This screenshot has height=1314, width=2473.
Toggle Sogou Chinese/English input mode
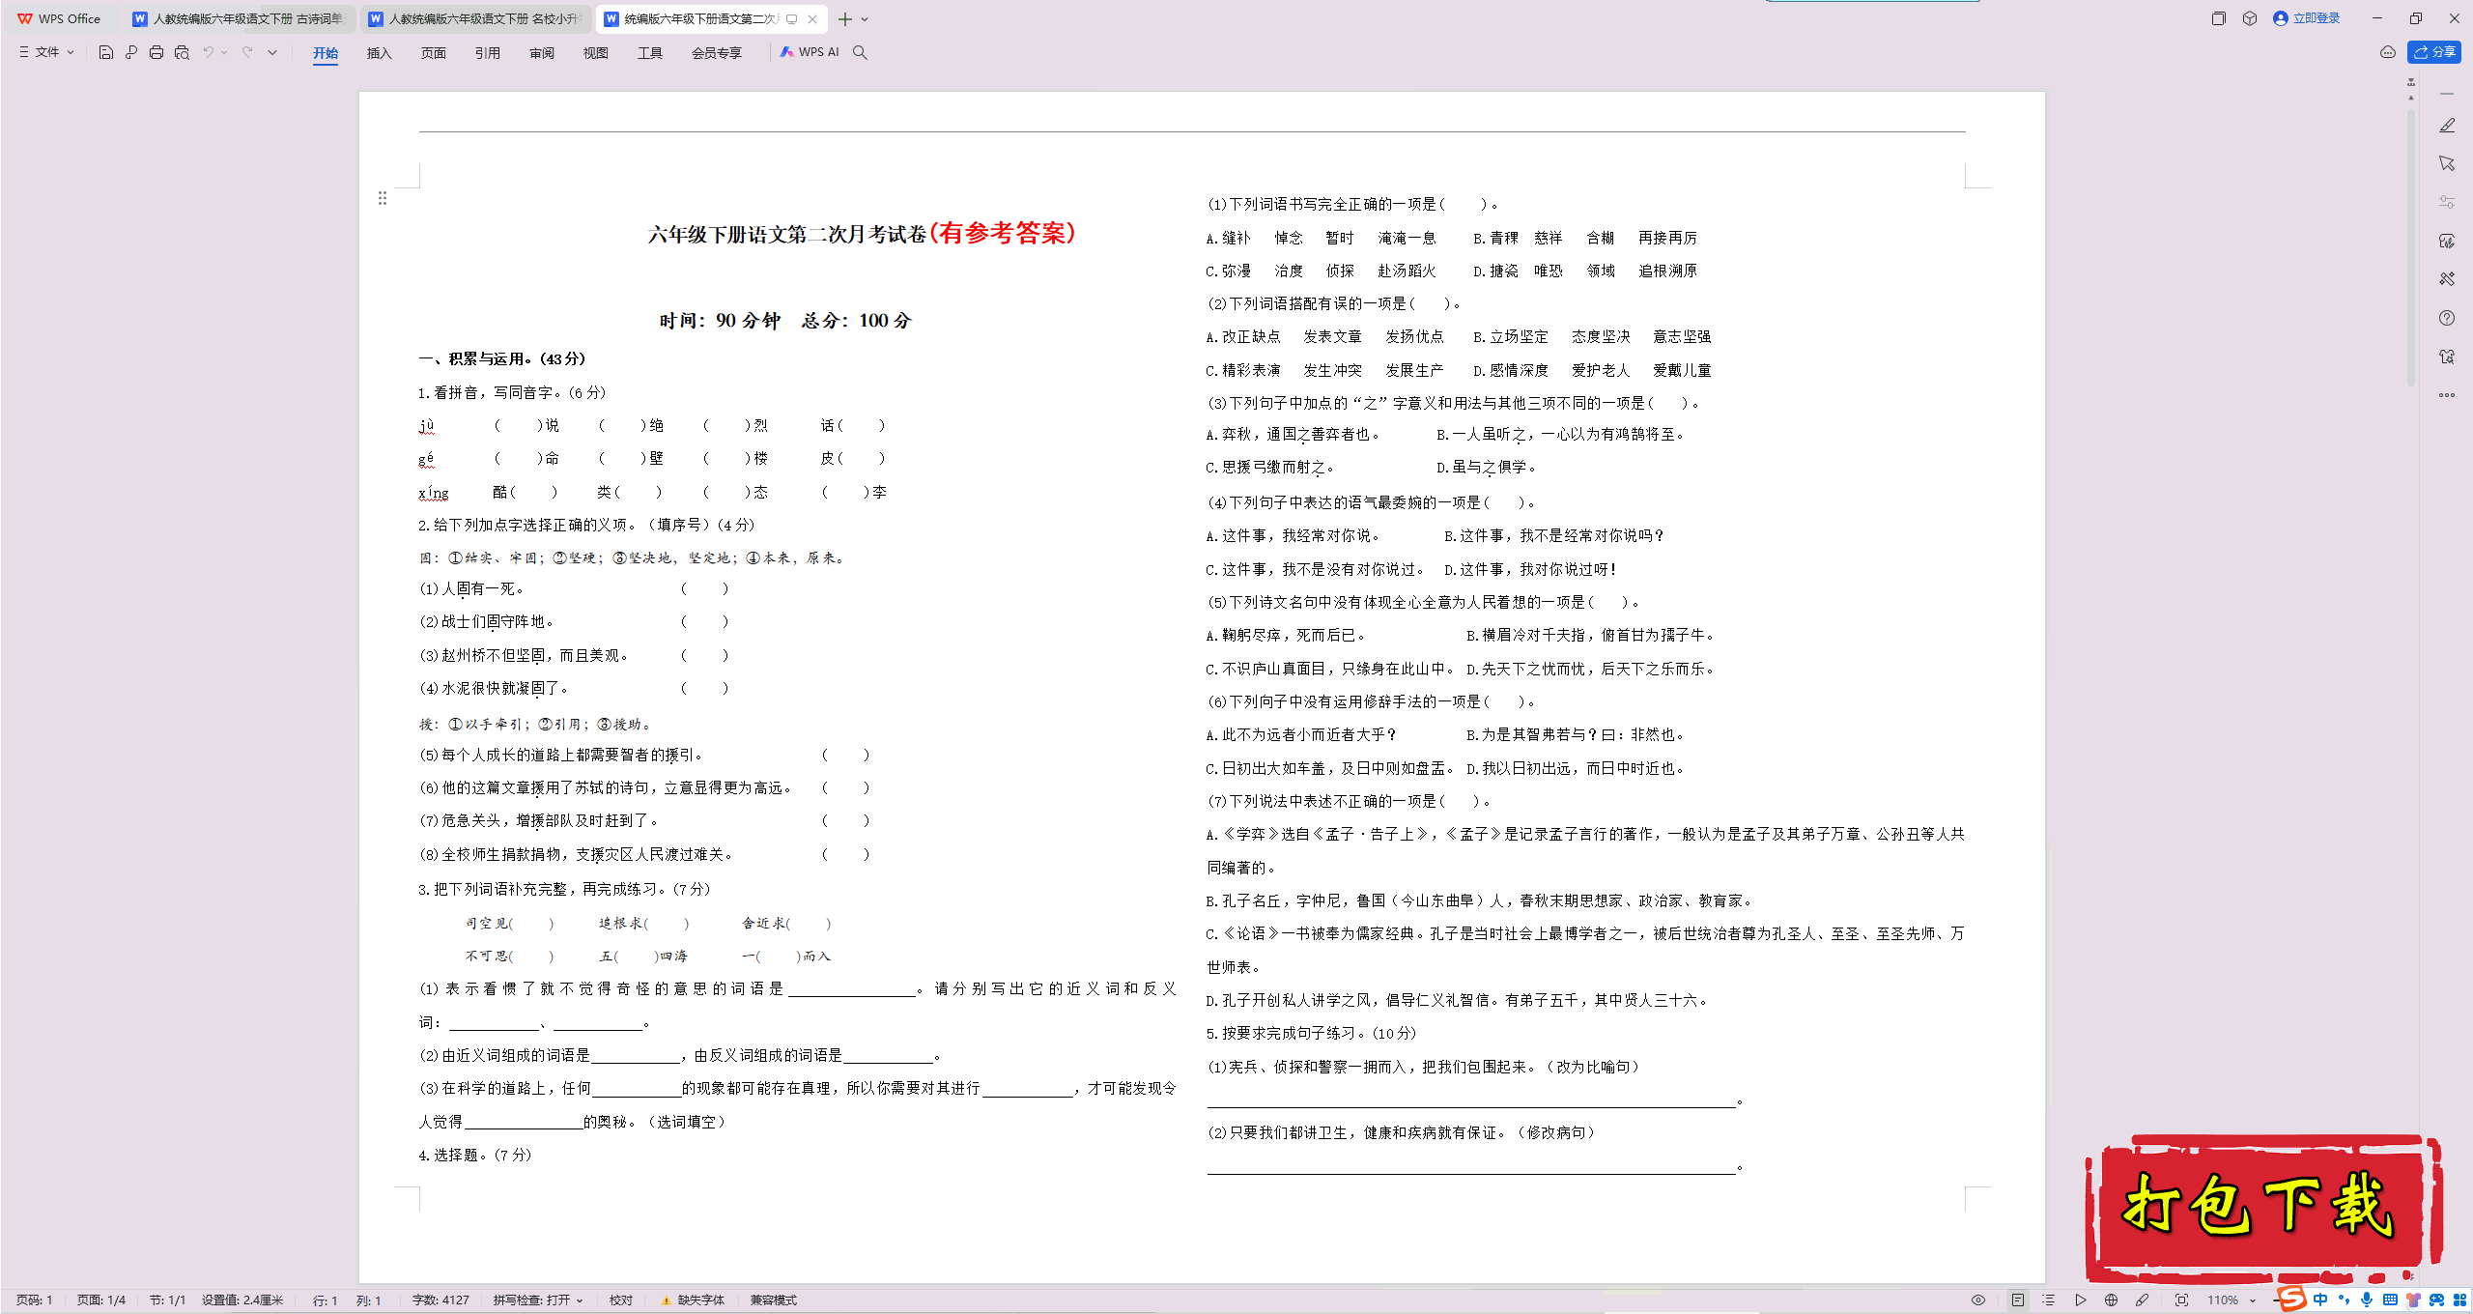tap(2319, 1300)
